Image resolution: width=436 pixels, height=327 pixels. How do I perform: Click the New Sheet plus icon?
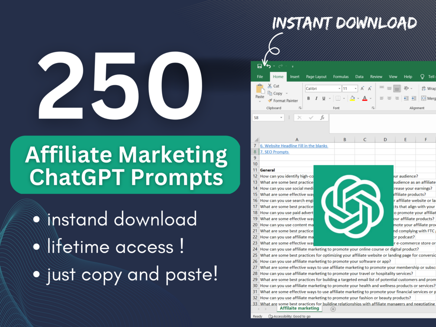(333, 309)
